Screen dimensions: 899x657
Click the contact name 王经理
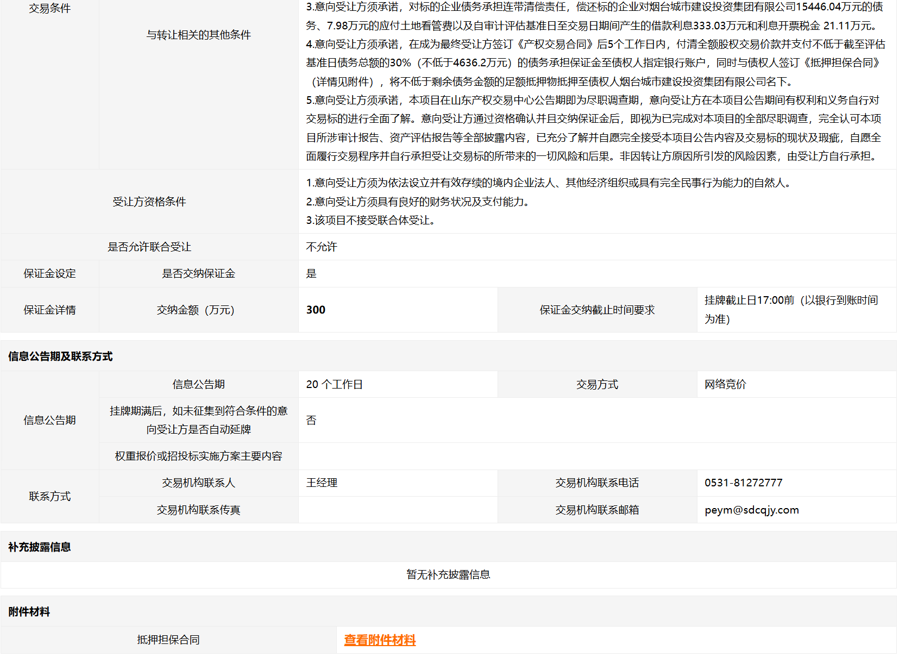(322, 483)
